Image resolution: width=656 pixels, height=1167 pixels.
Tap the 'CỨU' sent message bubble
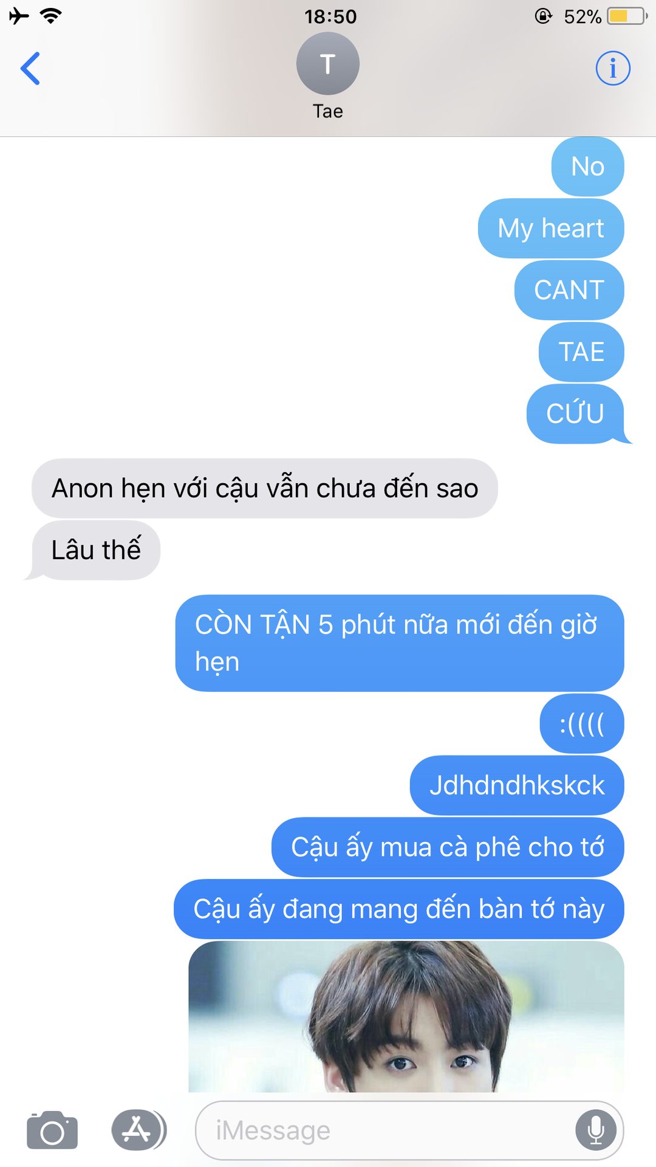(575, 414)
